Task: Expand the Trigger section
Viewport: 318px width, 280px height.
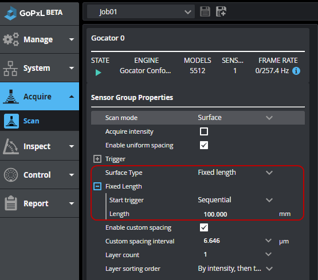Action: point(97,159)
